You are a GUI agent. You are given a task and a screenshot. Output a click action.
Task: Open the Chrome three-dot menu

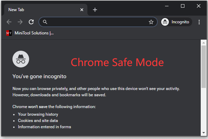pyautogui.click(x=199, y=22)
